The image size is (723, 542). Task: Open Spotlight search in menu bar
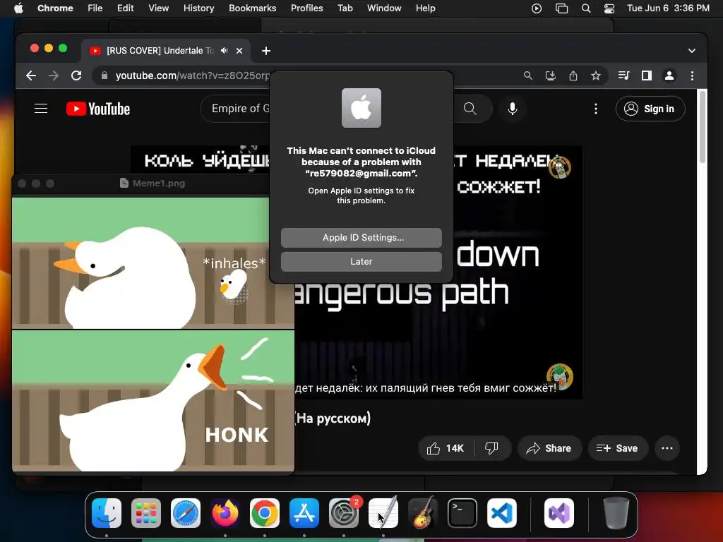[585, 8]
